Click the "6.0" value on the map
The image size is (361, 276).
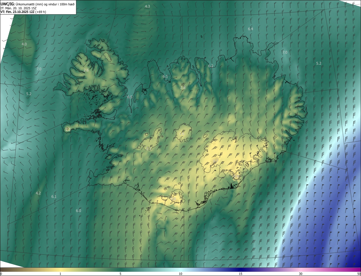click(x=78, y=211)
